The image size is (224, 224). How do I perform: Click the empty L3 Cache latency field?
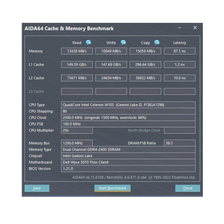point(180,91)
